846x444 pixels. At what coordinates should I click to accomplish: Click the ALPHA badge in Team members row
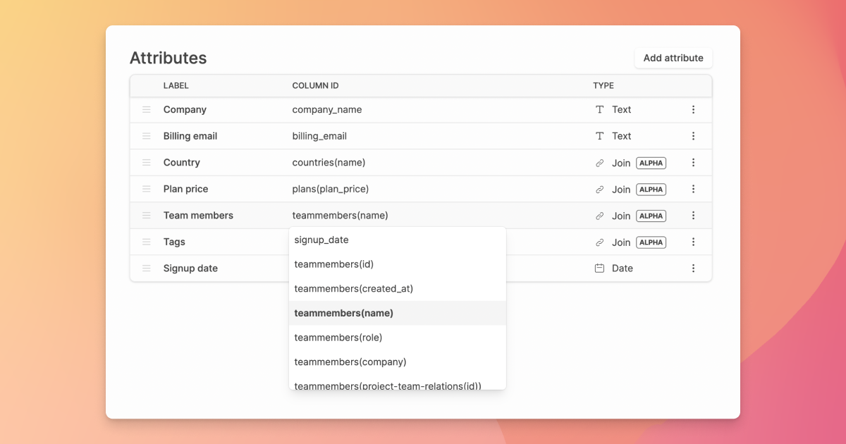pos(651,216)
